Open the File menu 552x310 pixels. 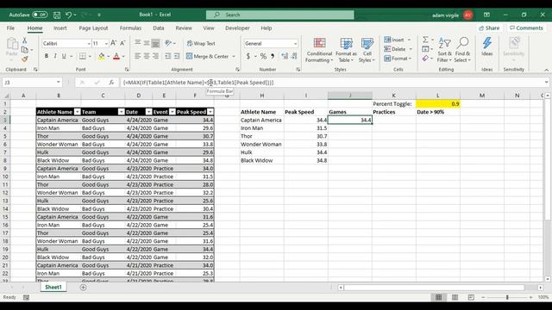pos(10,28)
